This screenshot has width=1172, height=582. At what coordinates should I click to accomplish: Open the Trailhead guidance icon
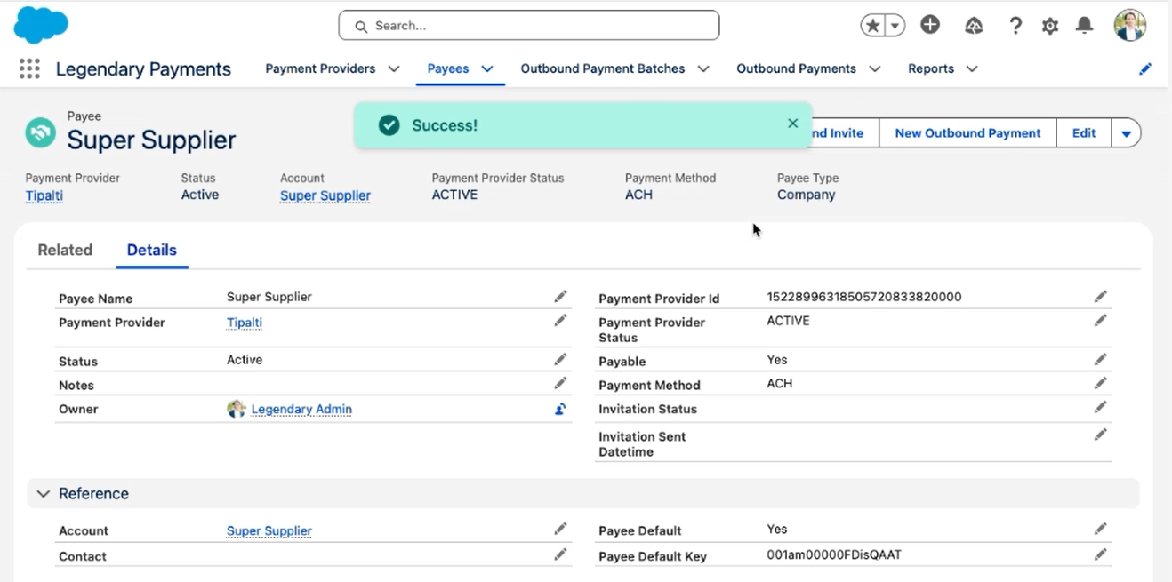click(974, 26)
